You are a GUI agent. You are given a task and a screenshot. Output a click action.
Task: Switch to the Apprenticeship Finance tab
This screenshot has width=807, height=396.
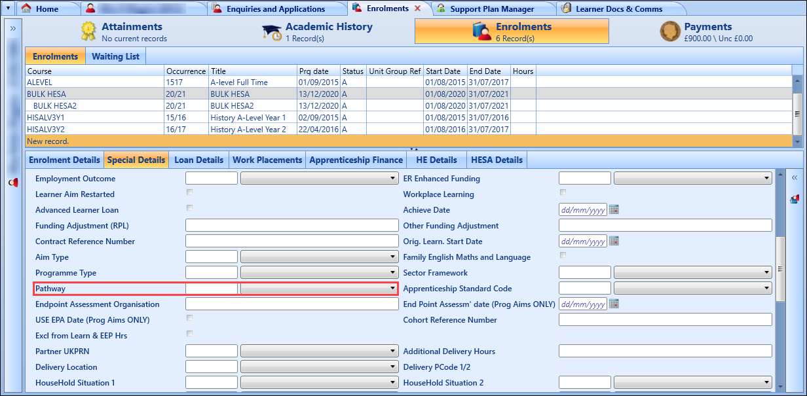(356, 160)
